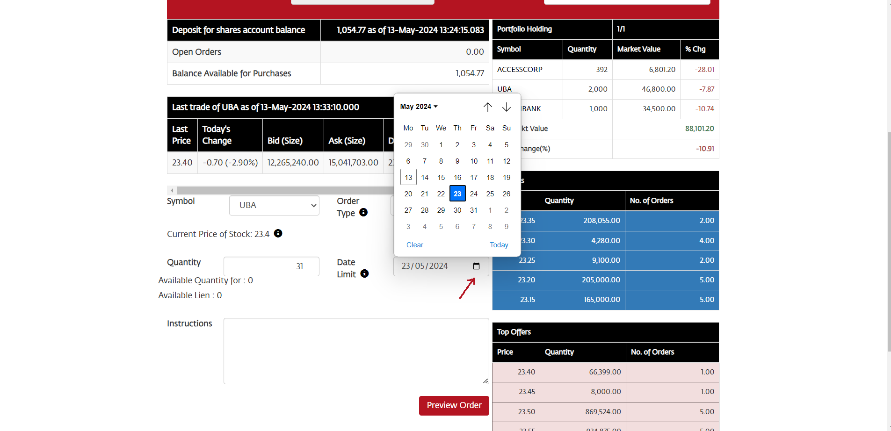Click ACCESSCORP in Portfolio Holding table
Screen dimensions: 891x431
520,70
